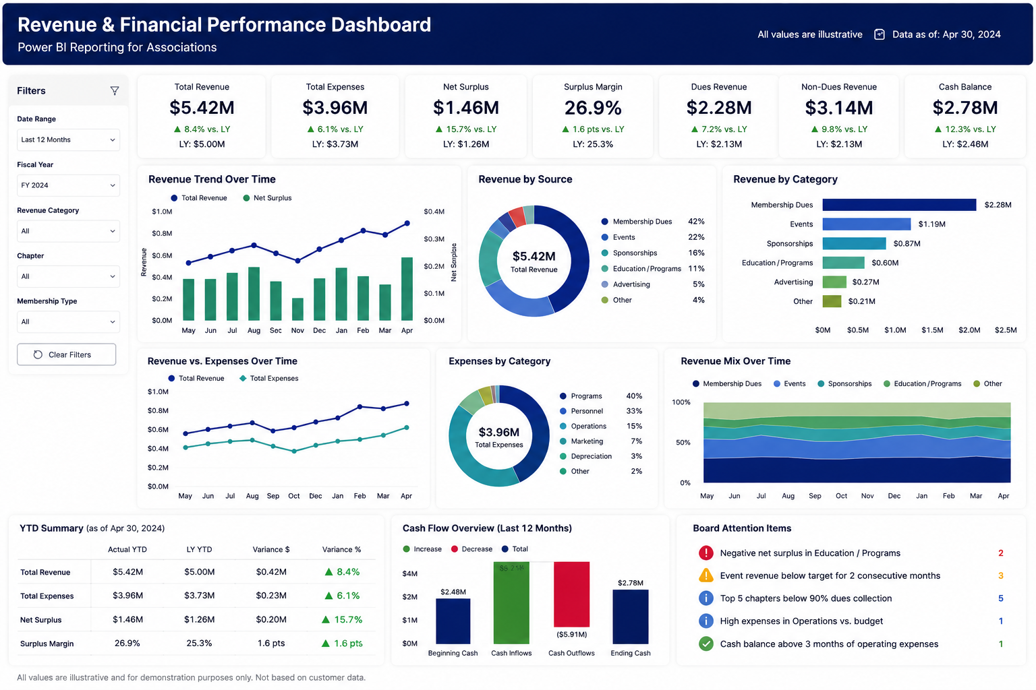
Task: Click Total Revenue row label in YTD Summary
Action: [45, 572]
